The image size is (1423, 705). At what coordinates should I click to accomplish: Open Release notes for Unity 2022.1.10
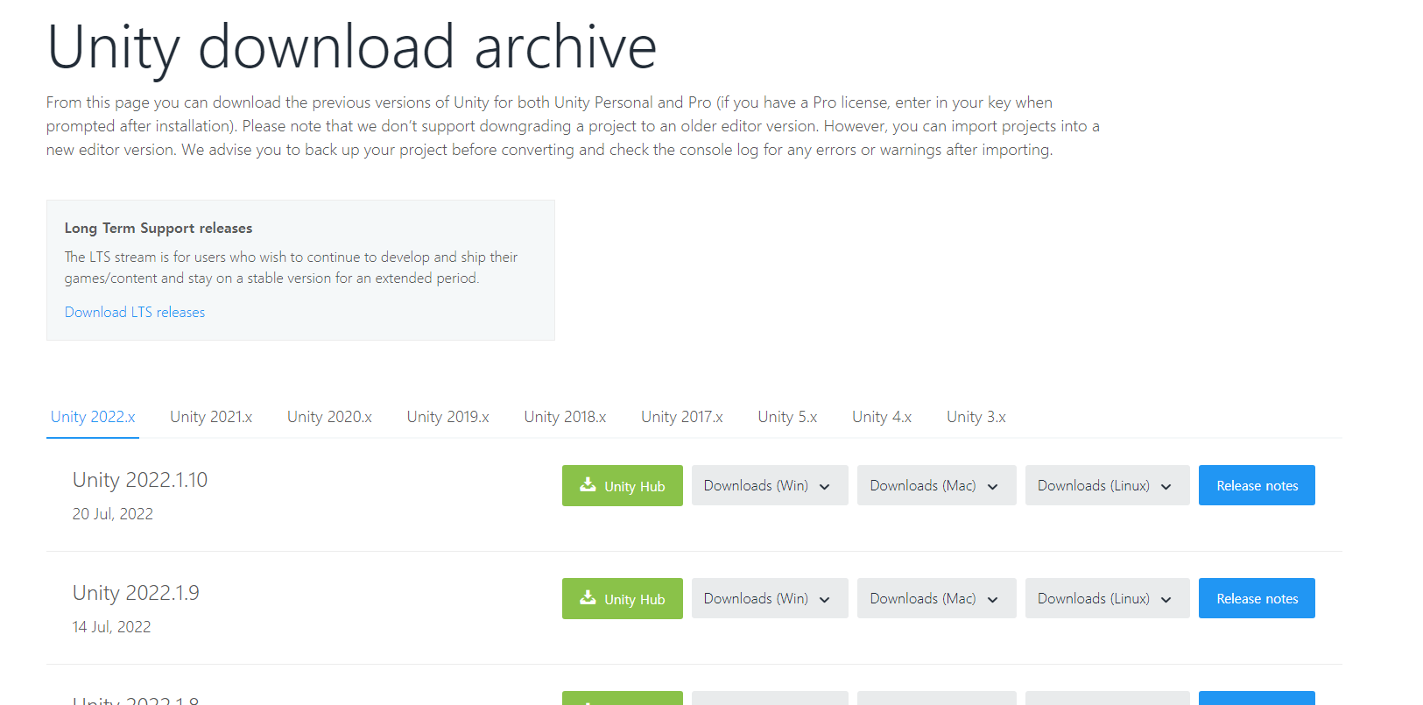tap(1257, 485)
